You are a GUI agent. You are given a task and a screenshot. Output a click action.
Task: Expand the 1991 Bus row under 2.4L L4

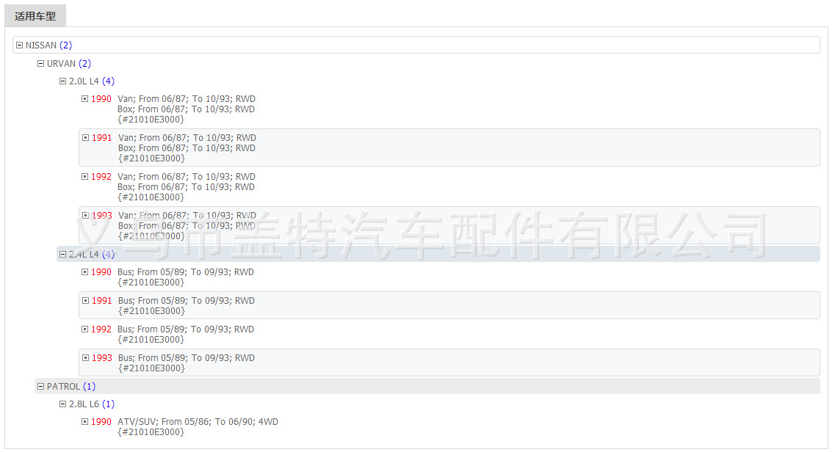(85, 301)
